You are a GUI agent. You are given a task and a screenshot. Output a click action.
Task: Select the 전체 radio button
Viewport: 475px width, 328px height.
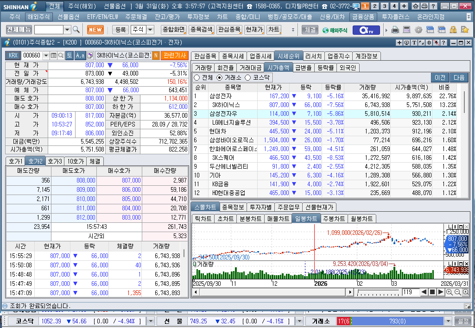196,77
